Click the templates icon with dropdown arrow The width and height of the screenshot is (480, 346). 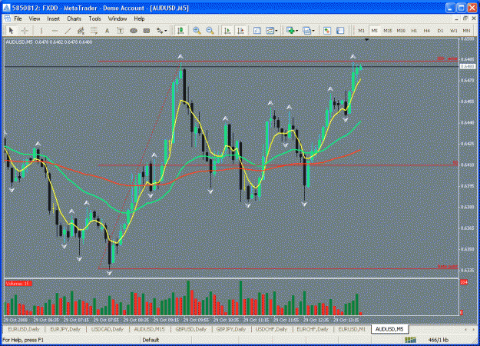[270, 30]
